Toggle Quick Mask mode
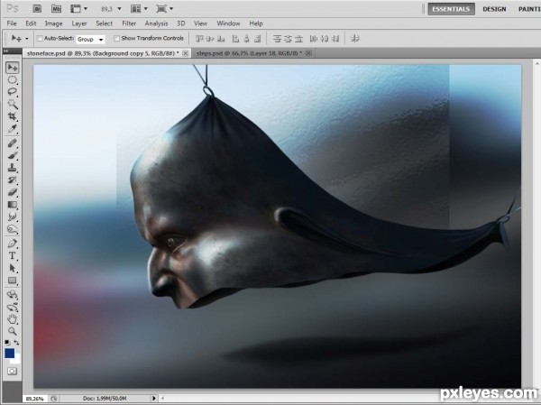Image resolution: width=541 pixels, height=405 pixels. pos(13,372)
